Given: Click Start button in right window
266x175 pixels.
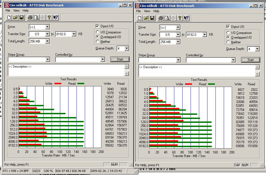Looking at the screenshot, I should (251, 60).
